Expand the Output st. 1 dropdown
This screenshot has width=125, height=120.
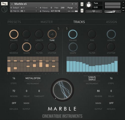(24, 8)
